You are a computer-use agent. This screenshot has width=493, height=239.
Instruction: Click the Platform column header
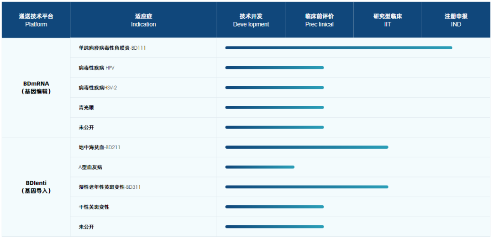pos(36,20)
